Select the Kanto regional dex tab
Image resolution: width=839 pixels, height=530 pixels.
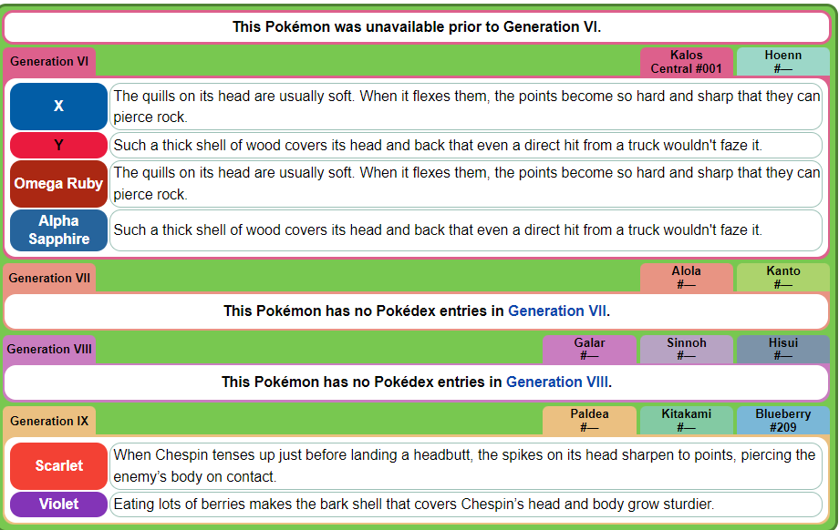783,278
